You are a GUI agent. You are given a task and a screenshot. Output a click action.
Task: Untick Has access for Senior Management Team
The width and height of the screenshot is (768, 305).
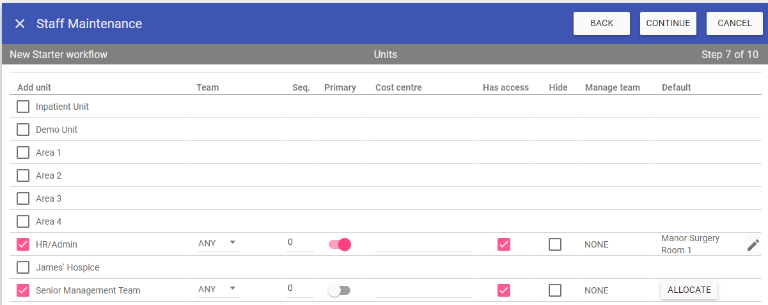tap(504, 290)
